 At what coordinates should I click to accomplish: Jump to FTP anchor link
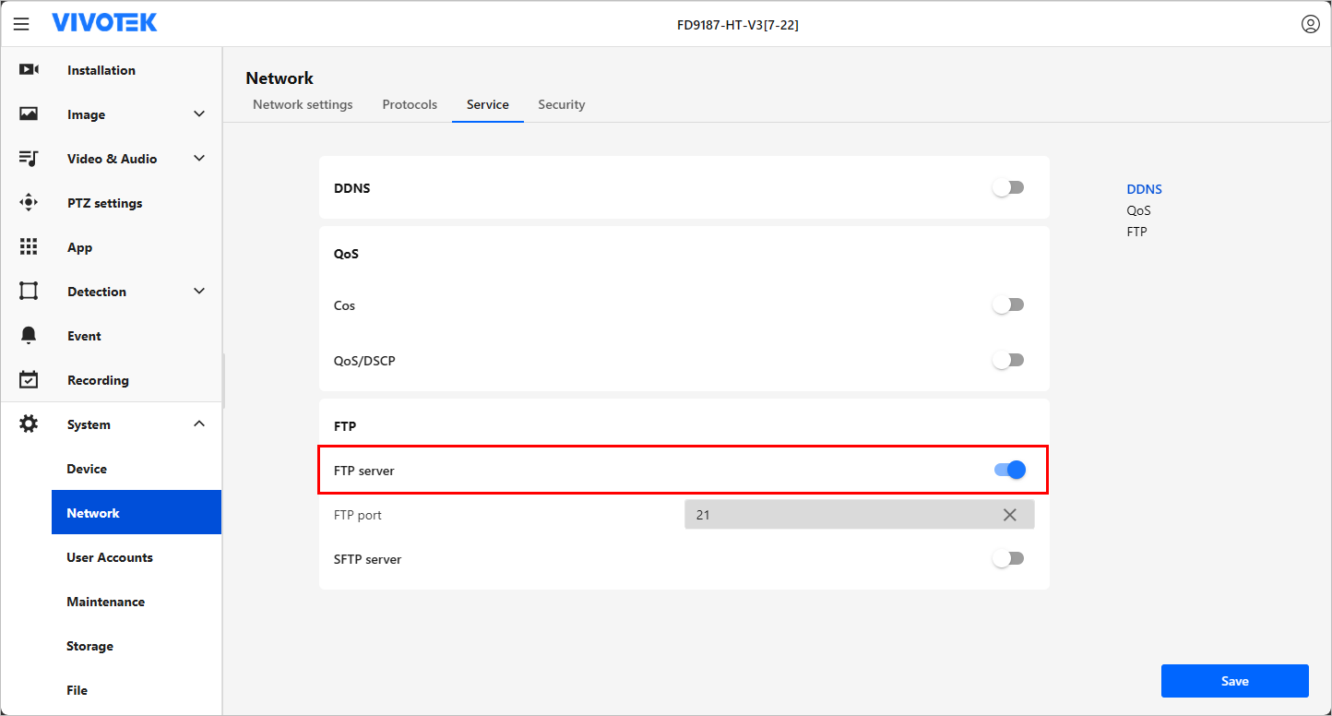(1136, 232)
